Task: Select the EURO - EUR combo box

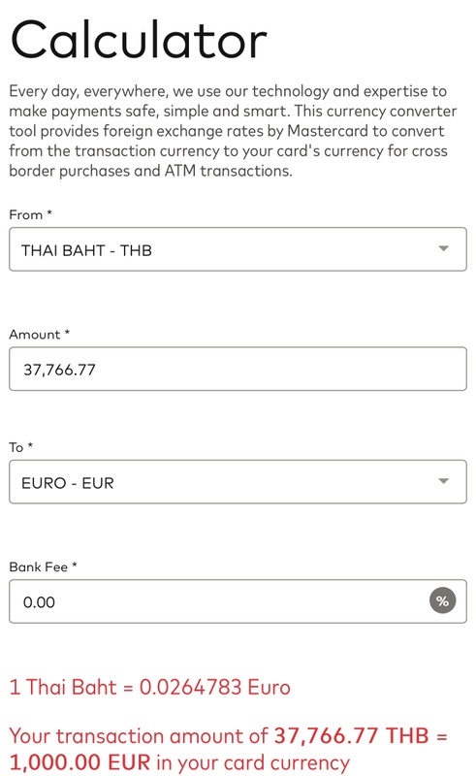Action: (x=238, y=481)
